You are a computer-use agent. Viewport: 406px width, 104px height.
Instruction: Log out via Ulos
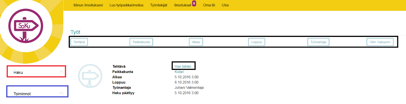click(225, 5)
